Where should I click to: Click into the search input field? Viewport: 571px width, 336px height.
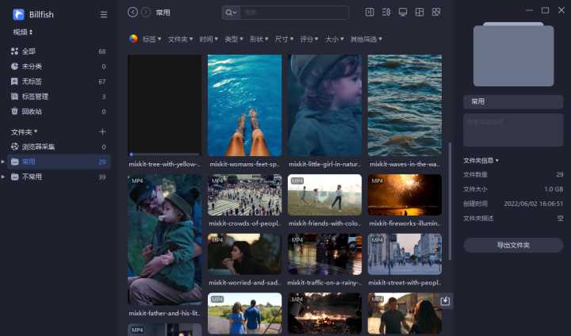coord(294,13)
